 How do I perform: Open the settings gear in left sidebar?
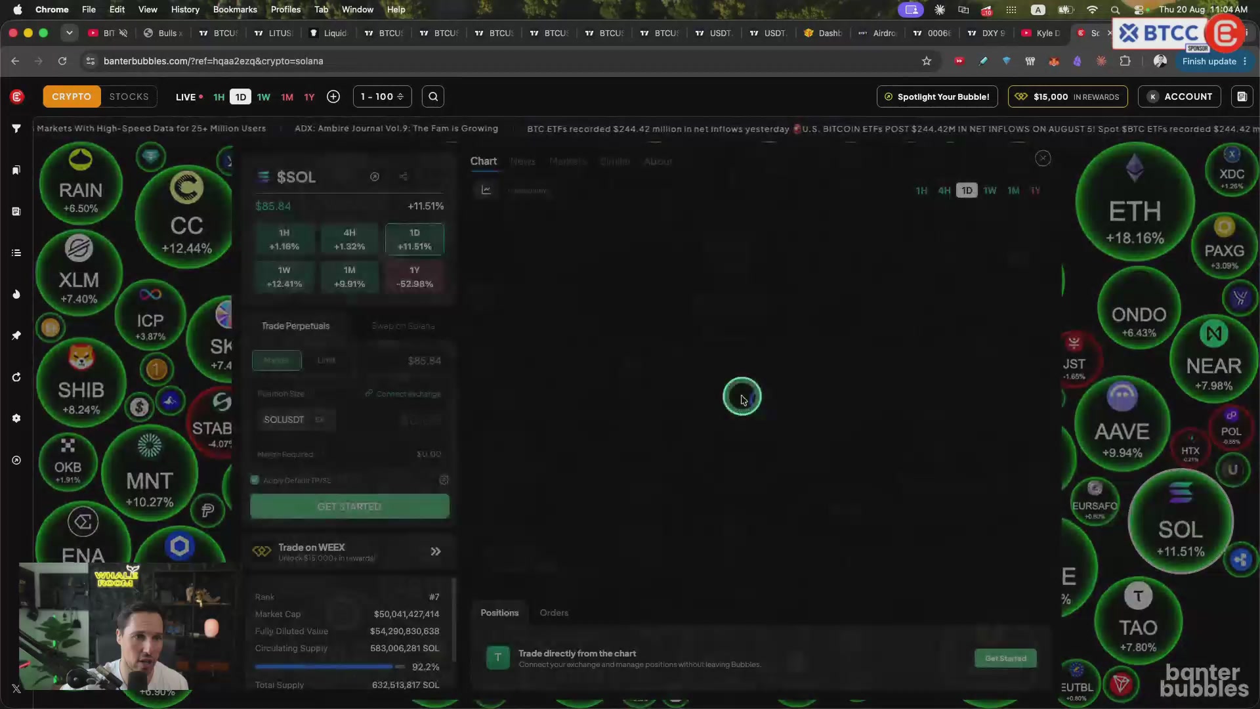[x=16, y=418]
